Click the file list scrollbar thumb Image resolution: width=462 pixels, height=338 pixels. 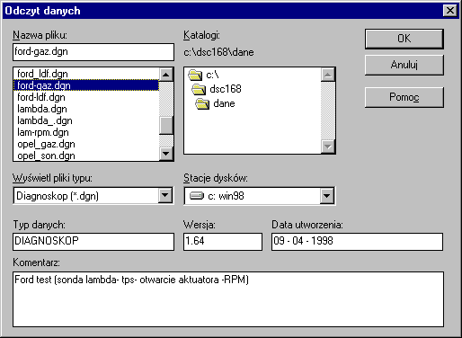(x=166, y=125)
